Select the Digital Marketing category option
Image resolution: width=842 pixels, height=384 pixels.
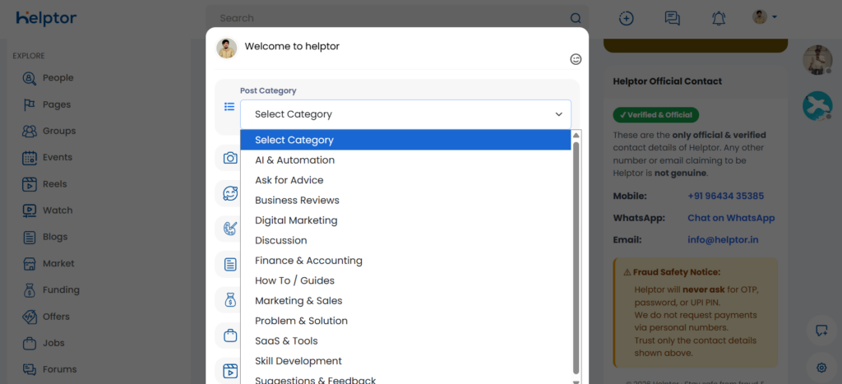pos(296,220)
